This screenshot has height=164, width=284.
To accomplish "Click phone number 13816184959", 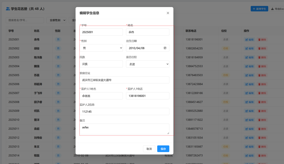I will [x=194, y=57].
